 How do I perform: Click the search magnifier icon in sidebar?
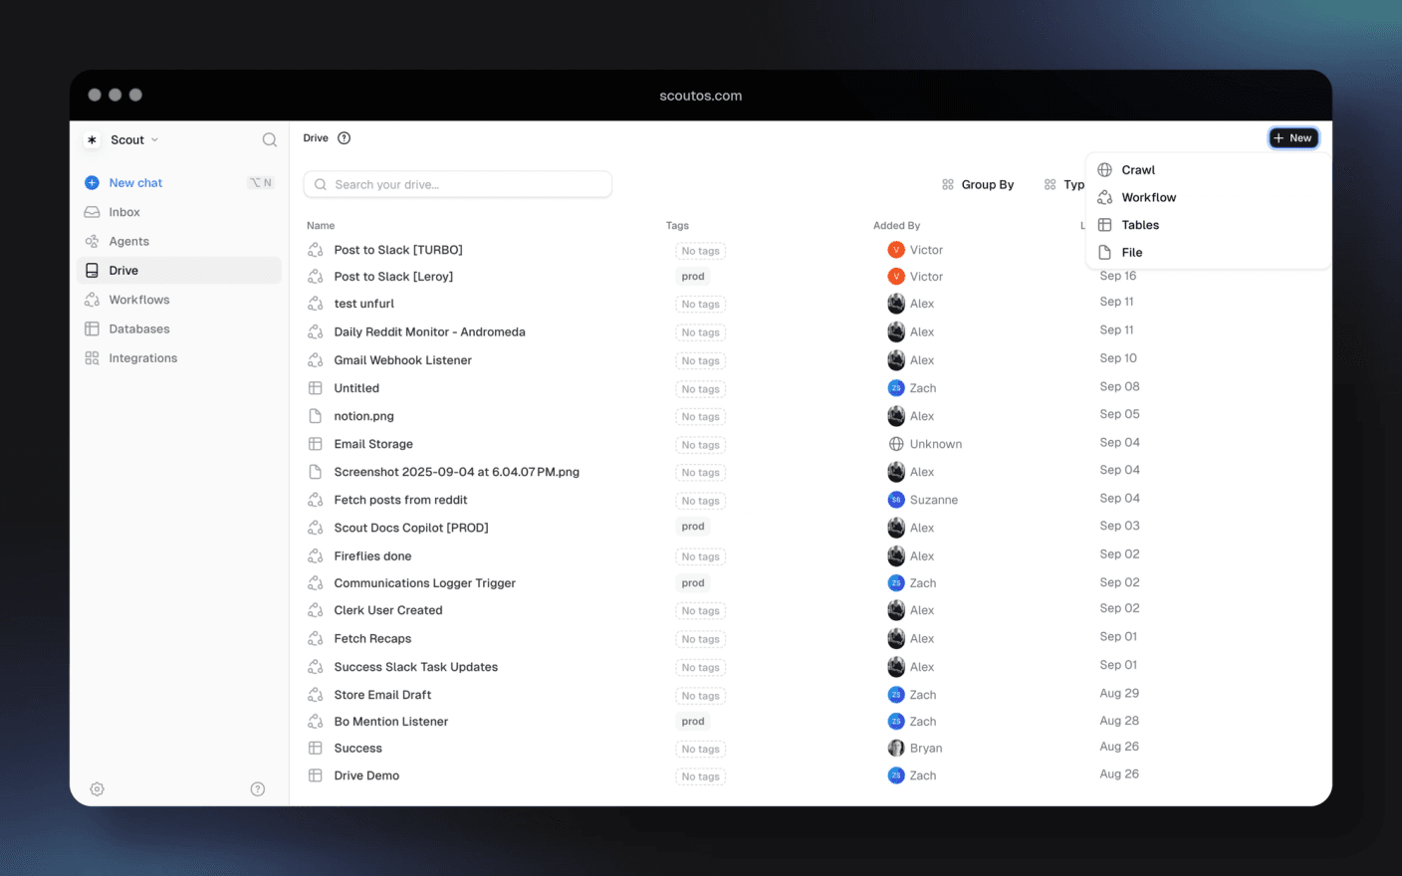tap(270, 140)
